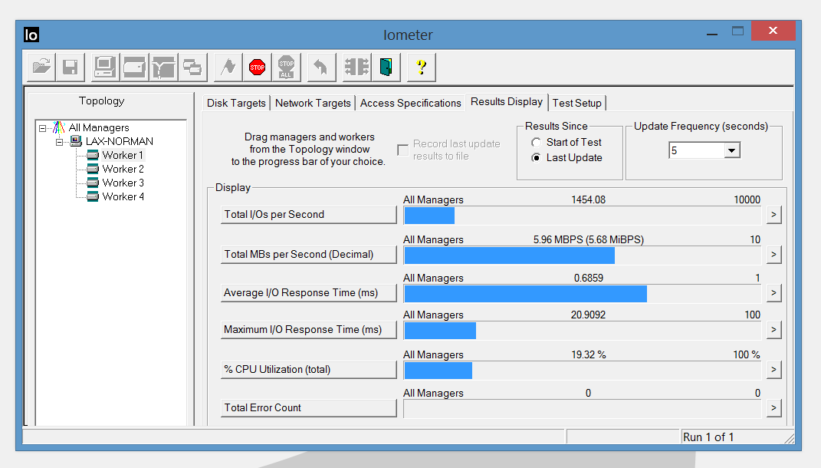Click the disk icon beside Worker 2
The width and height of the screenshot is (821, 468).
click(93, 169)
